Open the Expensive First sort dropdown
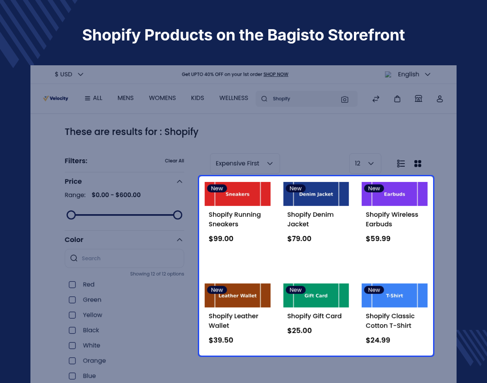The width and height of the screenshot is (487, 383). pos(245,164)
